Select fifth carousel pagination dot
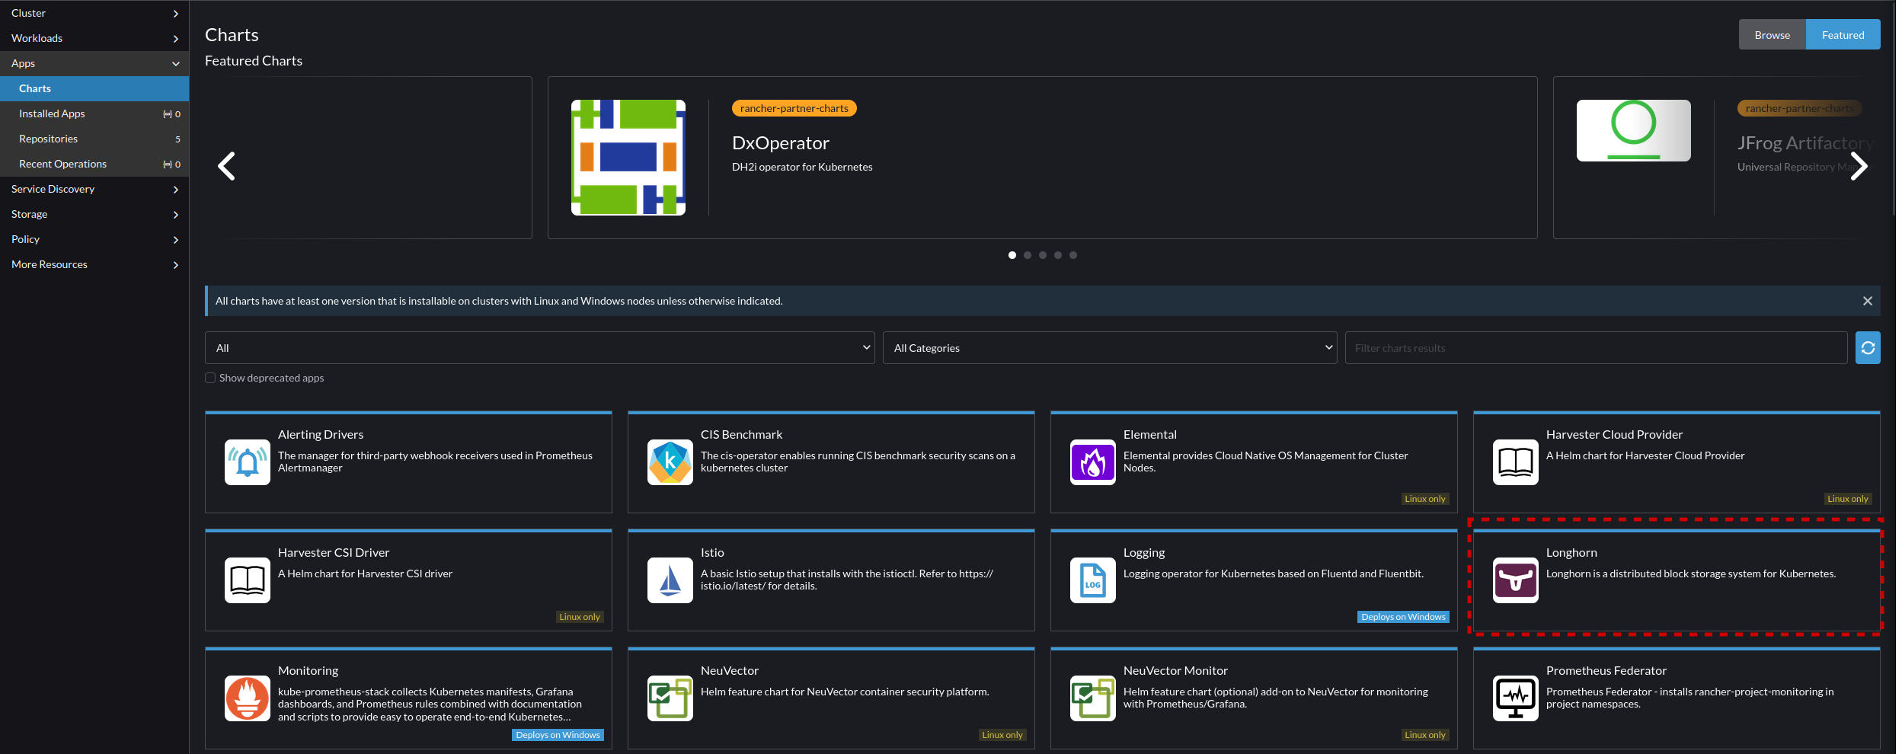Viewport: 1902px width, 754px height. click(x=1073, y=255)
